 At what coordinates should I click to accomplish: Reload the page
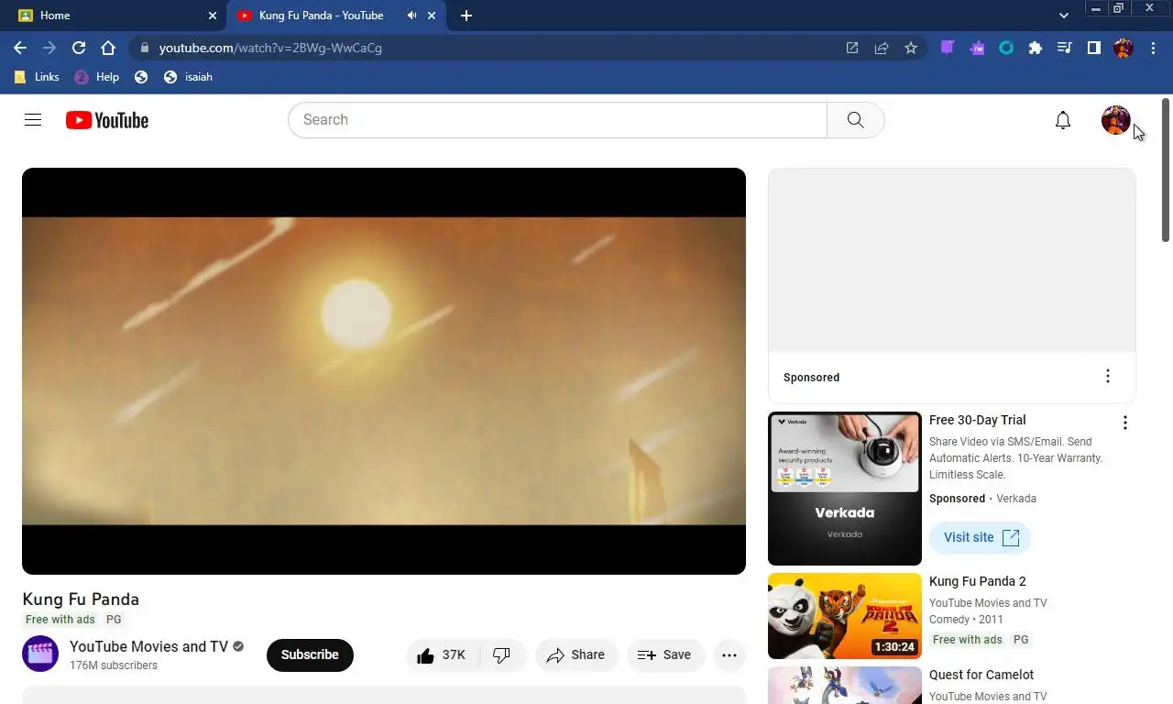pyautogui.click(x=79, y=48)
